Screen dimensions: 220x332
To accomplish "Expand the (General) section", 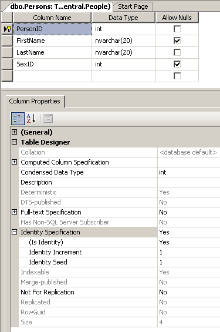I will coord(14,132).
